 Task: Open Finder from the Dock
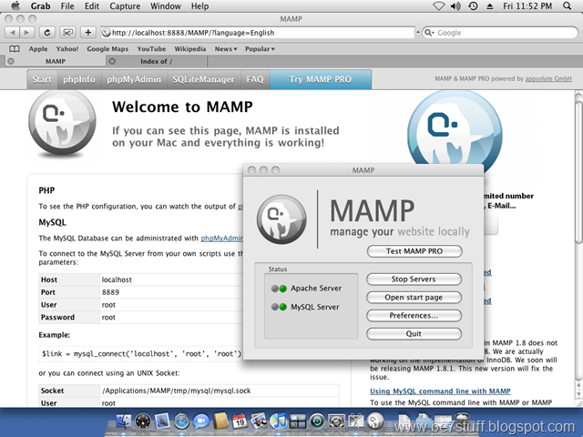pos(124,422)
